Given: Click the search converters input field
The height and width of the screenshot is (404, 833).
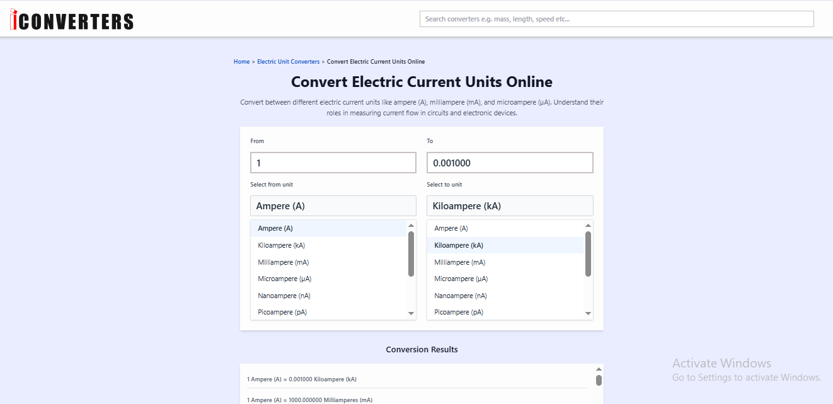Looking at the screenshot, I should click(x=616, y=19).
